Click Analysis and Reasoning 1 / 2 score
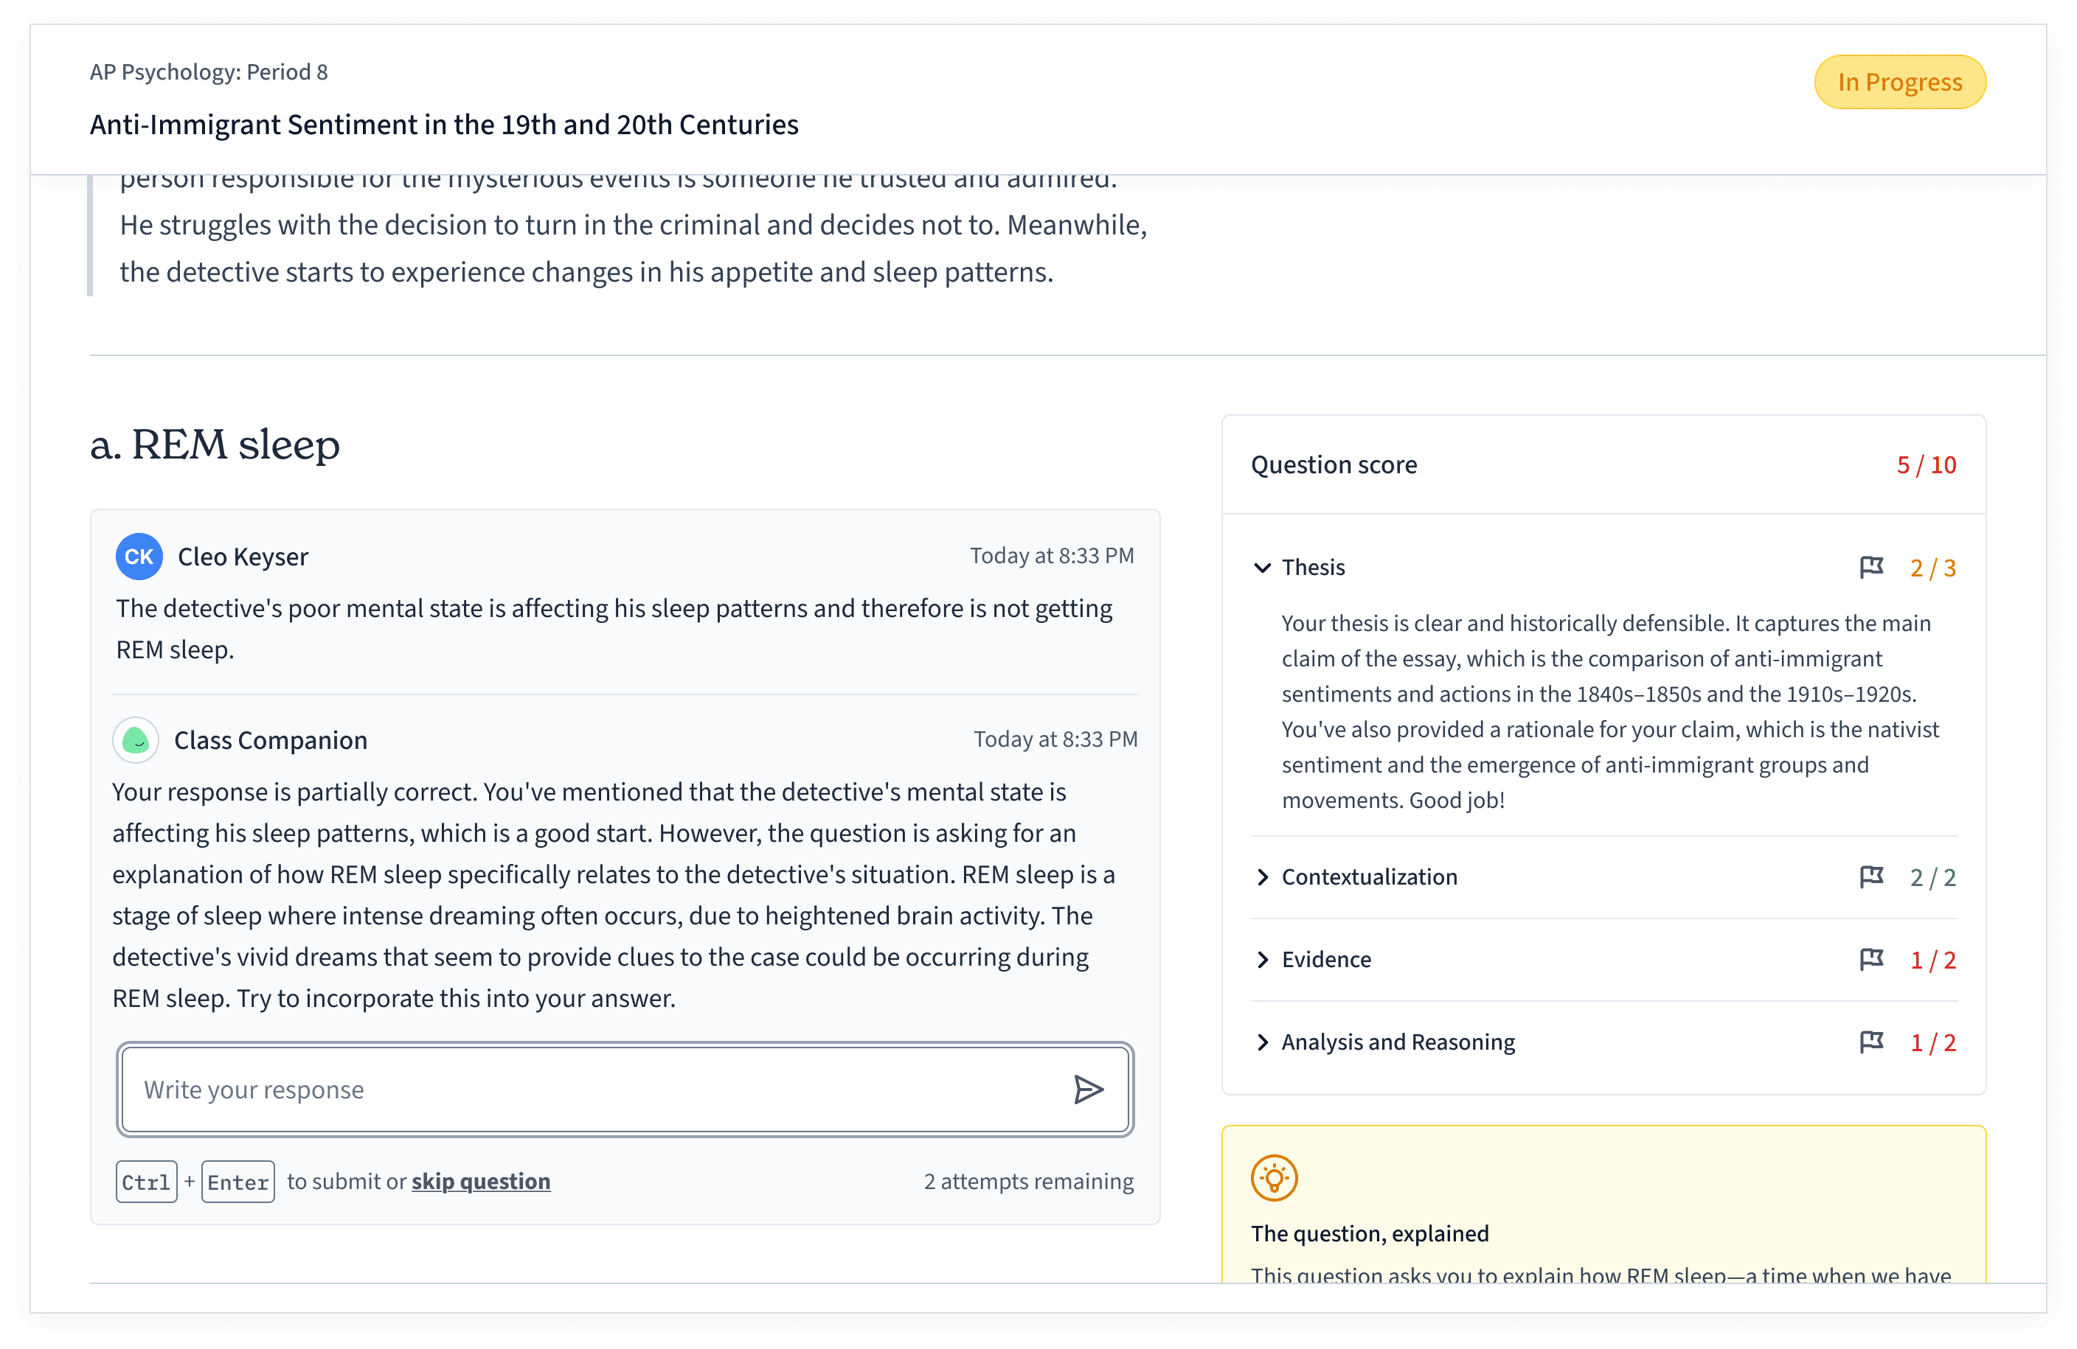 tap(1933, 1042)
